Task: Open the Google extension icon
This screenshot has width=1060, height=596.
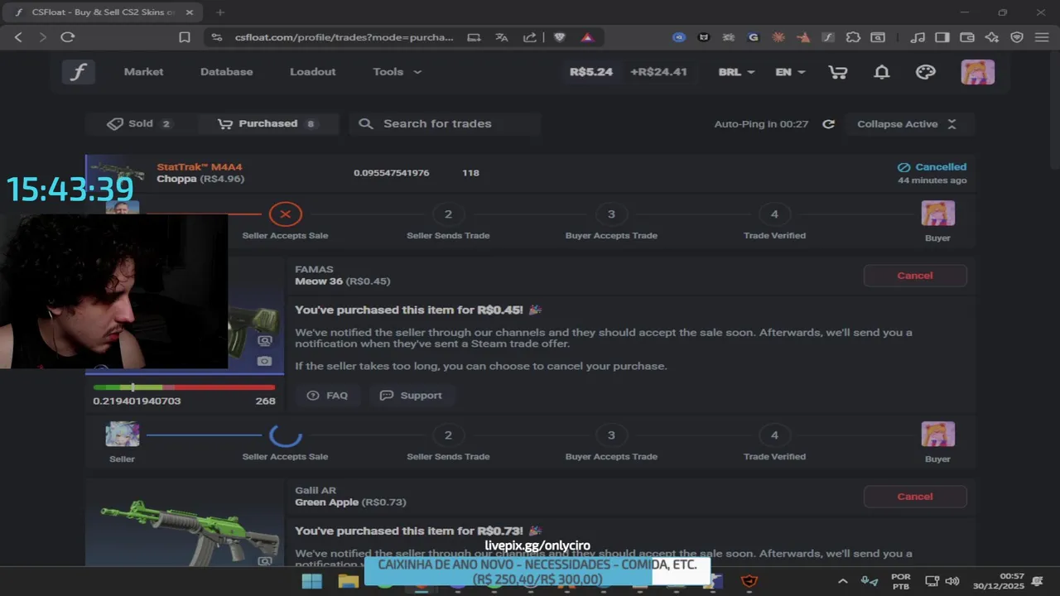Action: click(x=753, y=37)
